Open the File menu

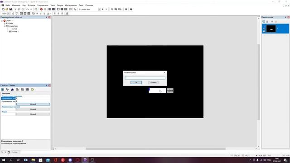[x=8, y=5]
